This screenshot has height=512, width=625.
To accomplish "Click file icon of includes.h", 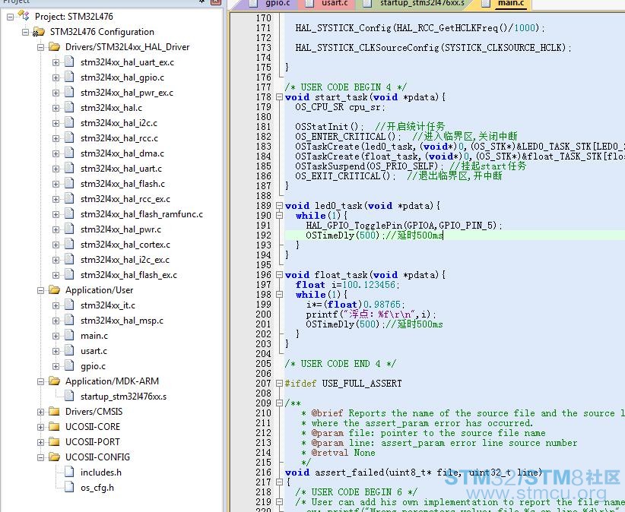I will pos(69,472).
